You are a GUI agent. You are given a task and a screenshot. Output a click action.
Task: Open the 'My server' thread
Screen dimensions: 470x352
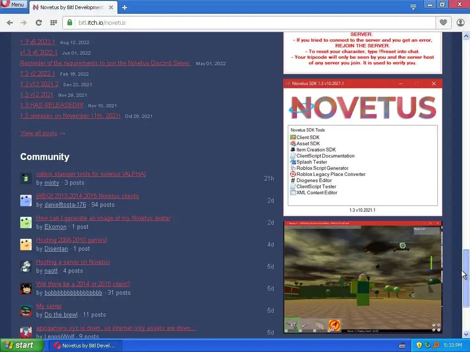(x=49, y=306)
